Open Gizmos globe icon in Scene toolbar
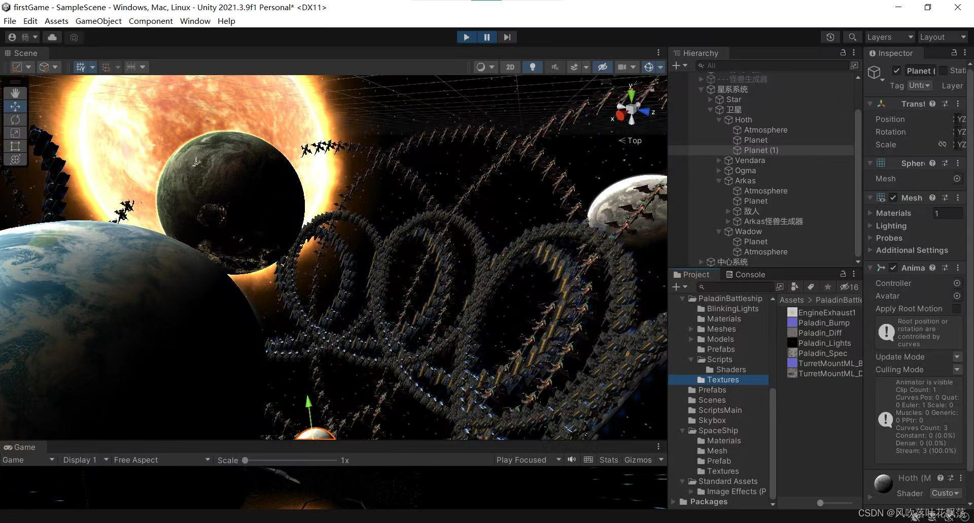Viewport: 974px width, 523px height. pyautogui.click(x=648, y=67)
